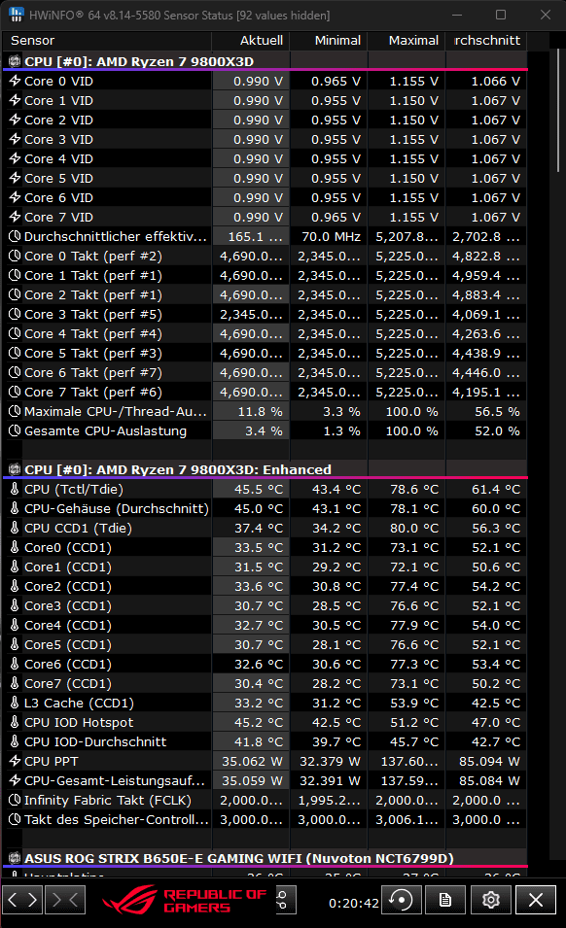The width and height of the screenshot is (566, 928).
Task: Click the chip icon of the Enhanced CPU header
Action: click(15, 469)
